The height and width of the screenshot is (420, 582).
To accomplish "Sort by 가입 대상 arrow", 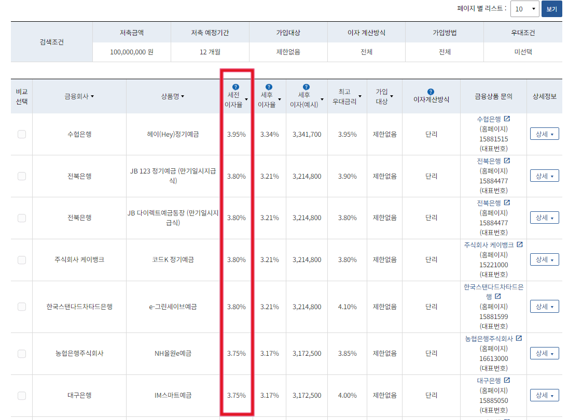I will [392, 96].
